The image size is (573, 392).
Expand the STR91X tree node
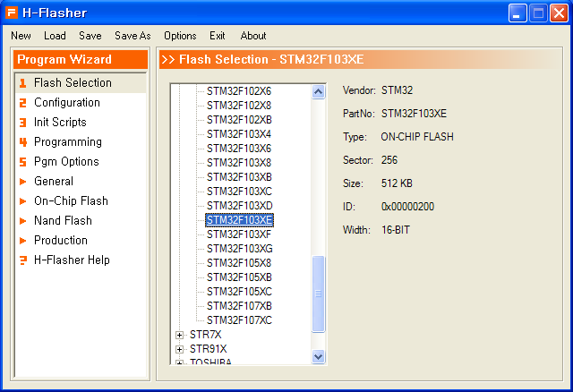[x=179, y=349]
